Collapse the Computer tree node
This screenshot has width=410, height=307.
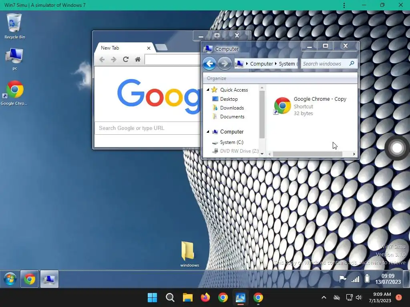(x=208, y=132)
